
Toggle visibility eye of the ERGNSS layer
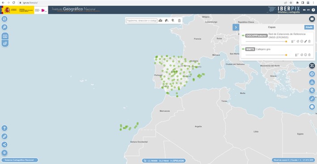coord(243,36)
